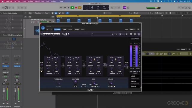This screenshot has width=192, height=108.
Task: Click the link icon in KClip plugin header
Action: point(138,29)
